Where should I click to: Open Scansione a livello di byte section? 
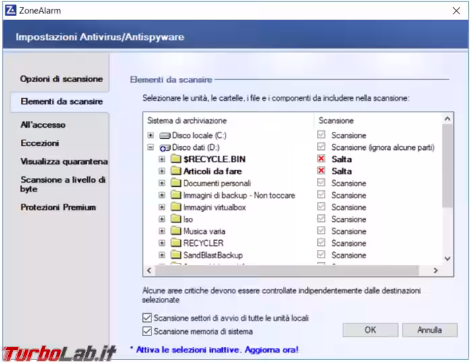(63, 184)
